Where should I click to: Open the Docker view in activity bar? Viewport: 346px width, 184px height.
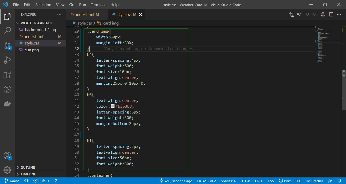(7, 104)
